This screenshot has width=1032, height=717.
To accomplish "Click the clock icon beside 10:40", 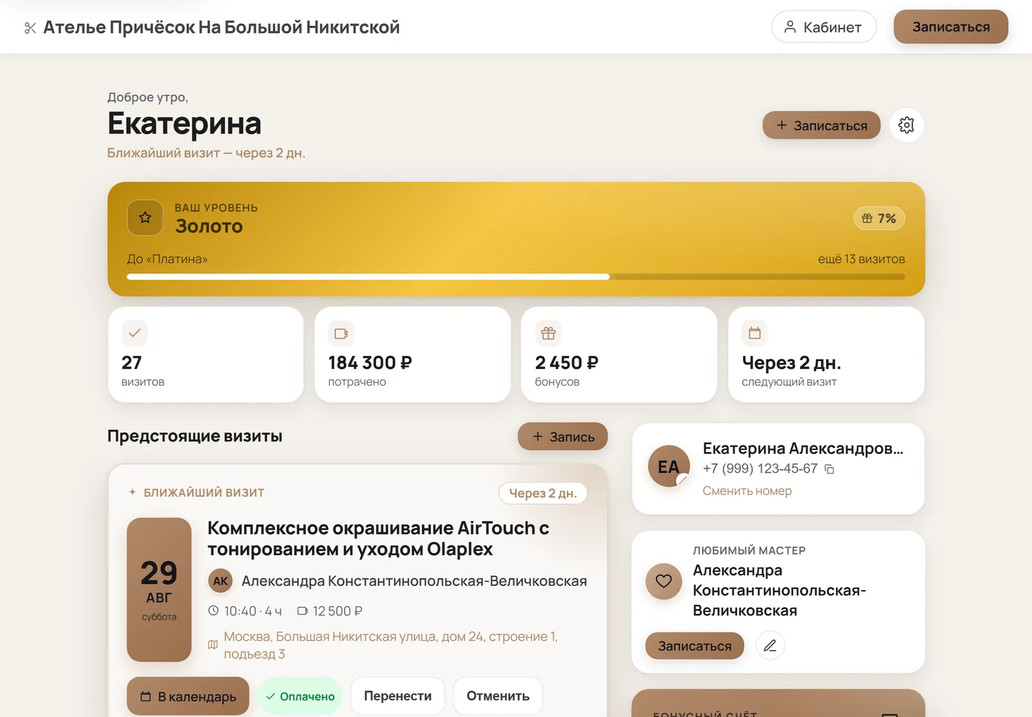I will [x=213, y=611].
